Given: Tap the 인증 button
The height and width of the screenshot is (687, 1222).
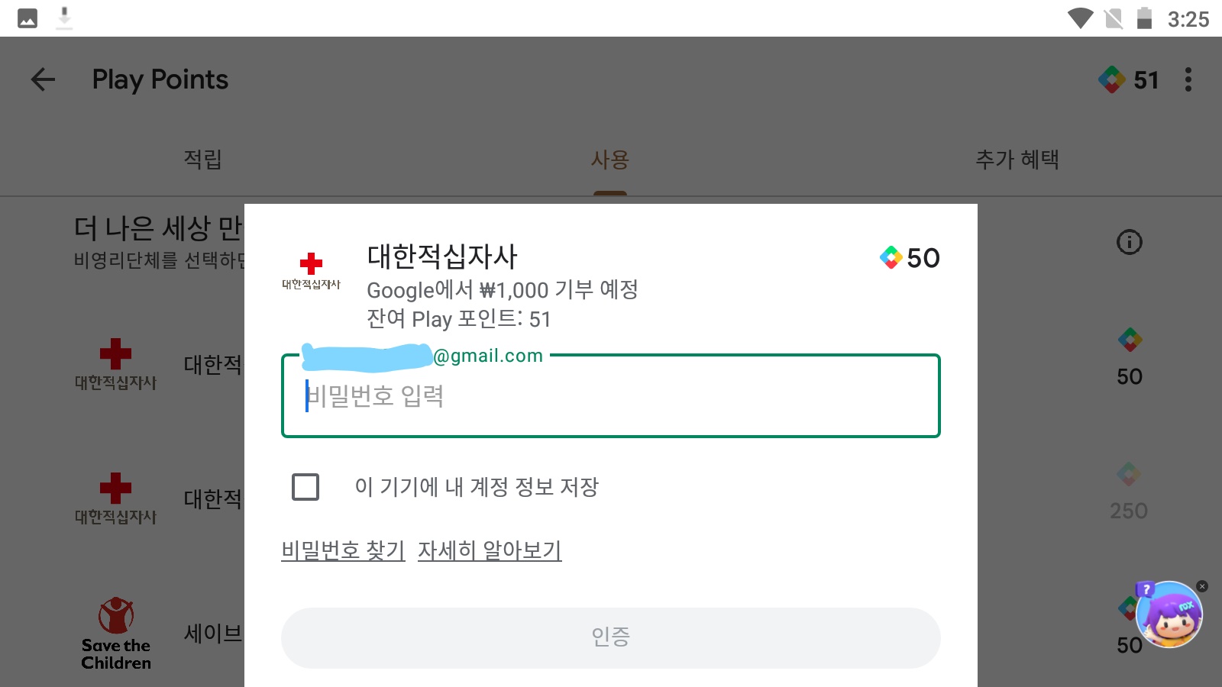Looking at the screenshot, I should (x=611, y=637).
